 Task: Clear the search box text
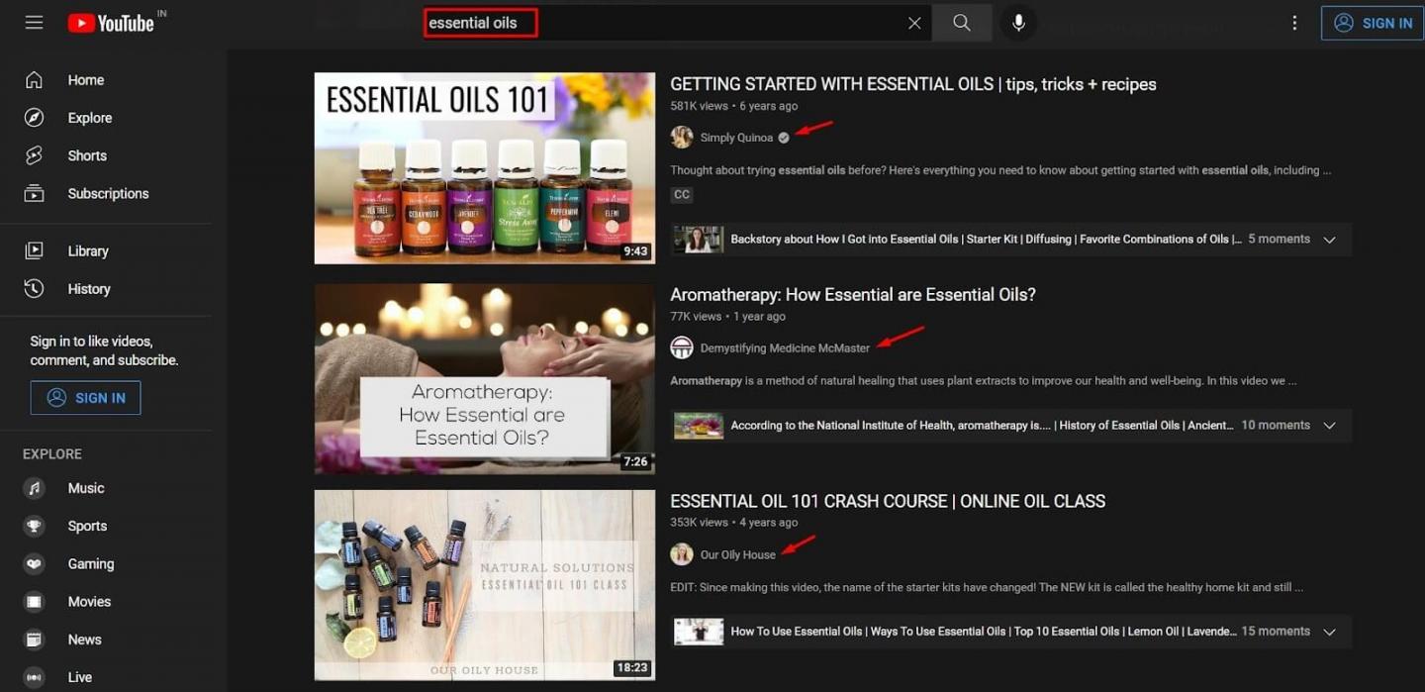click(914, 23)
